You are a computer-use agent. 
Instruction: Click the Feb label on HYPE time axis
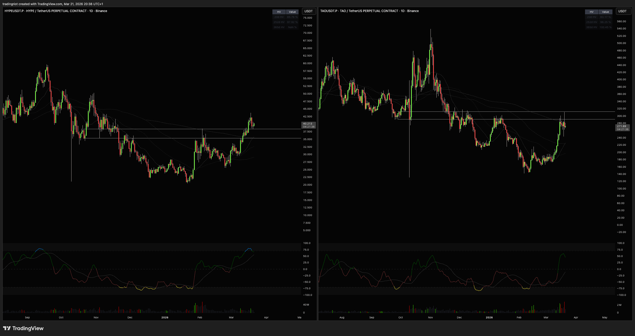coord(200,318)
